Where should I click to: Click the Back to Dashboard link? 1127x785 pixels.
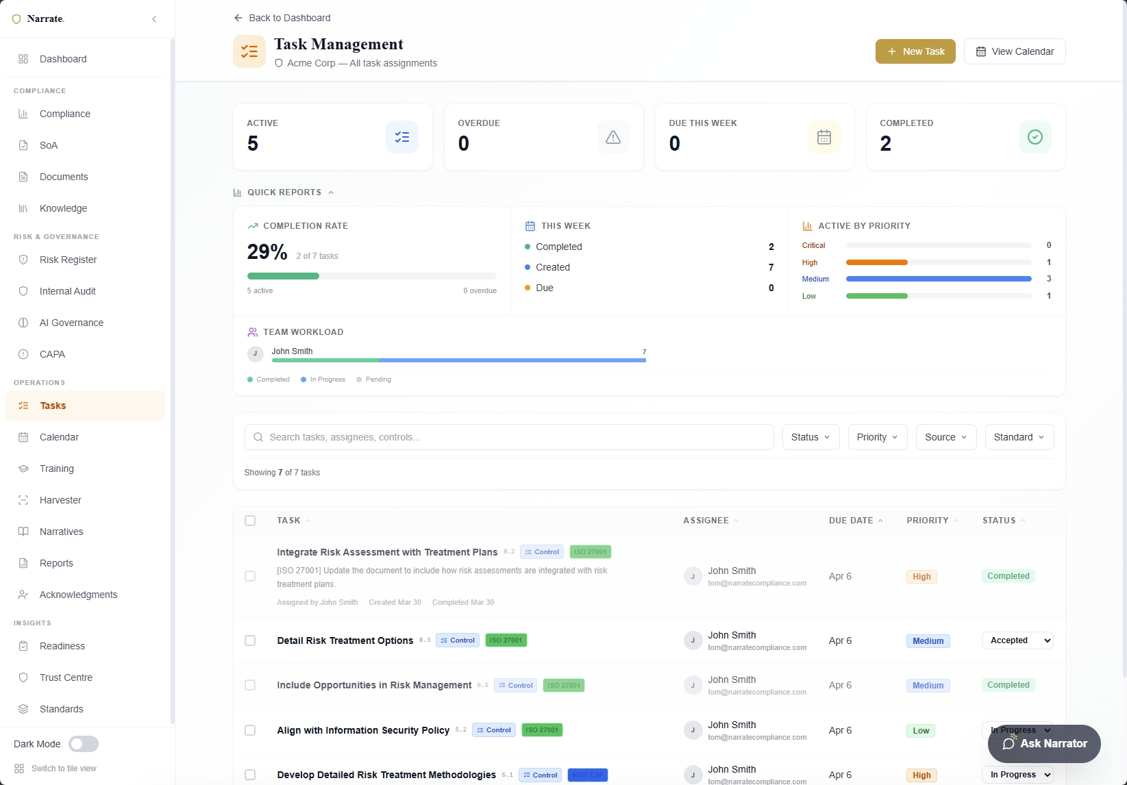(282, 18)
